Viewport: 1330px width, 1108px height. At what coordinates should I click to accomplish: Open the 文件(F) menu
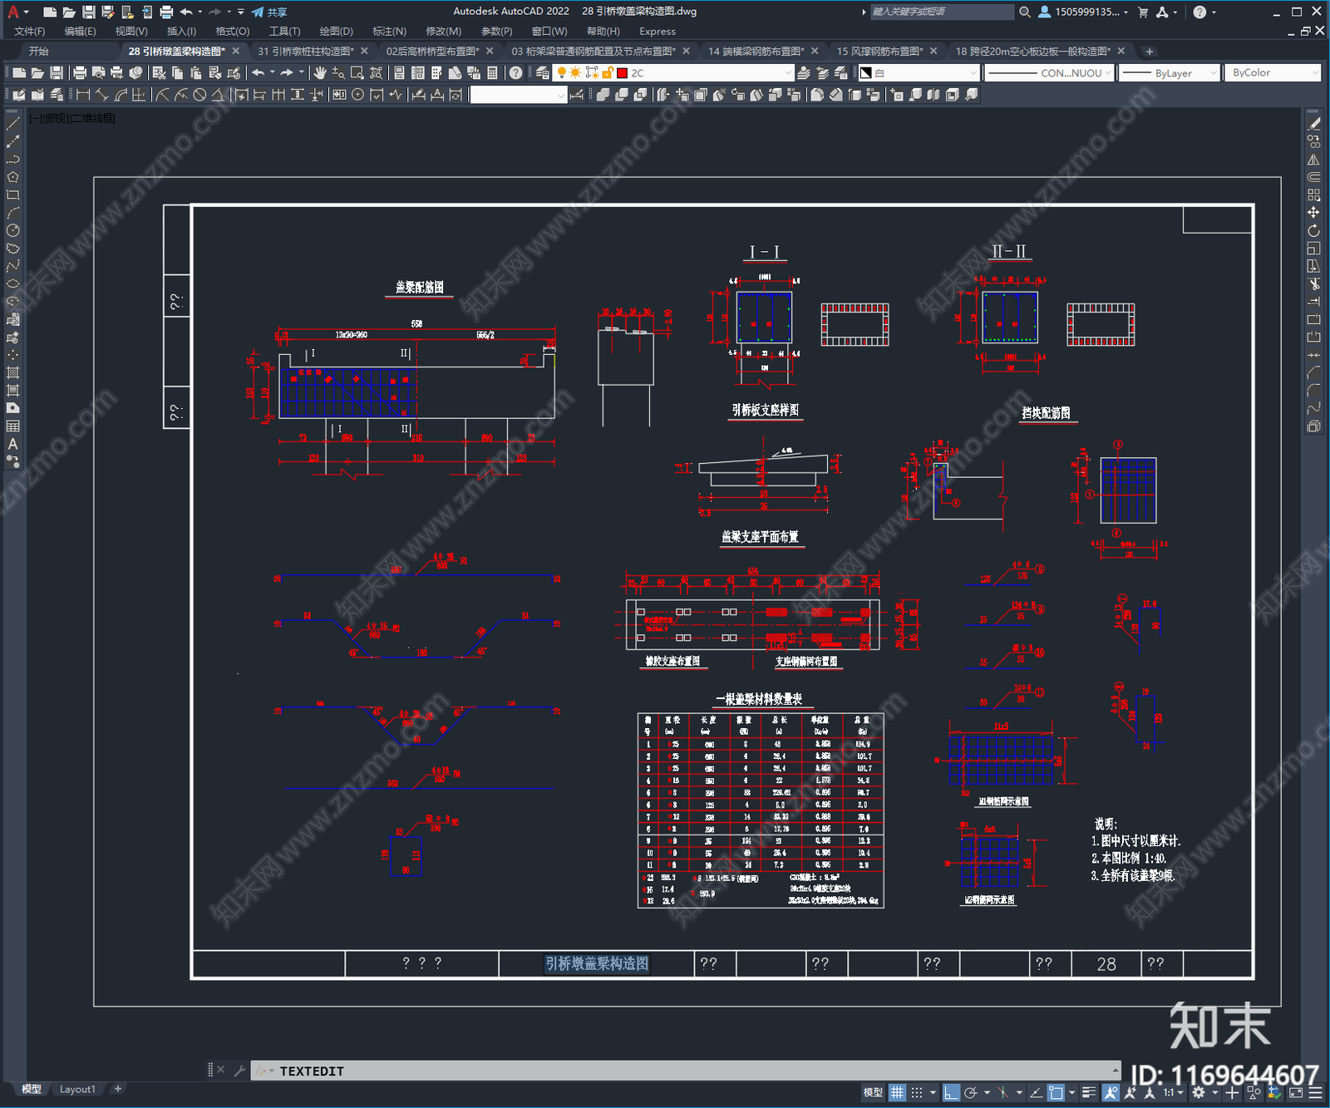(29, 31)
